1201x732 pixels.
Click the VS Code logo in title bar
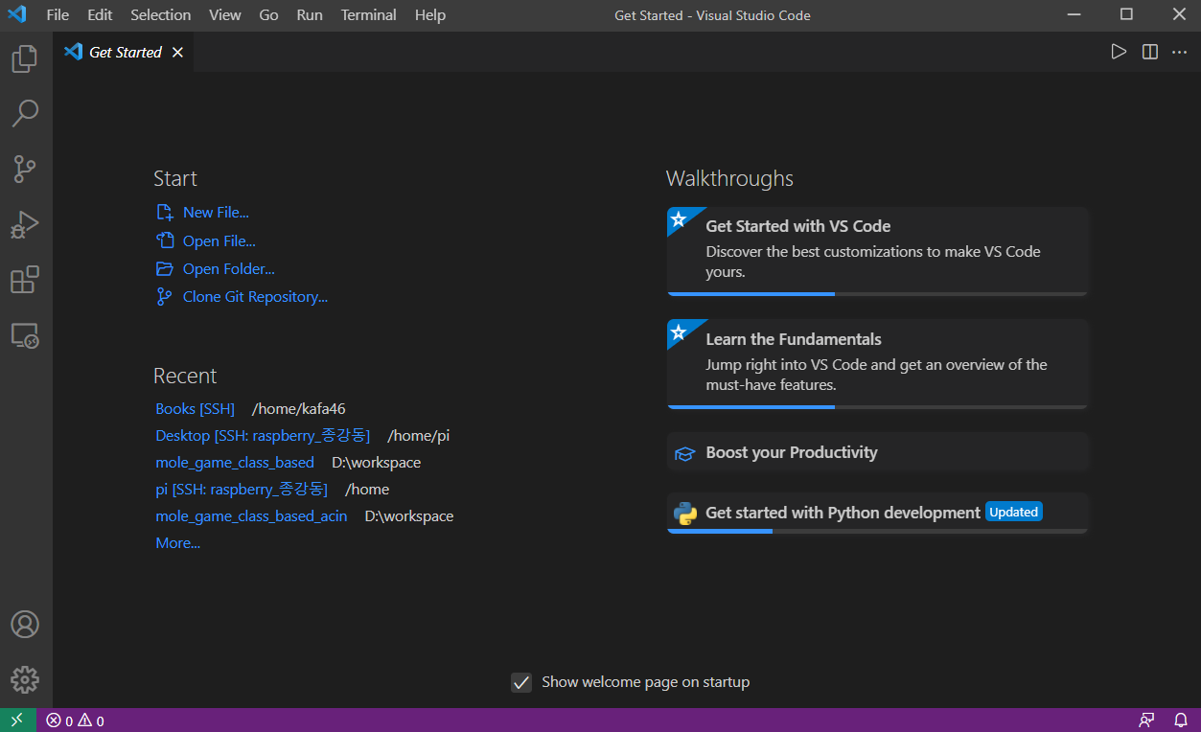pos(16,14)
